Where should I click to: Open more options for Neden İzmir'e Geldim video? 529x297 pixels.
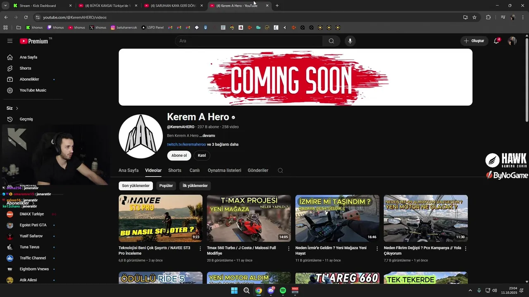tap(377, 249)
